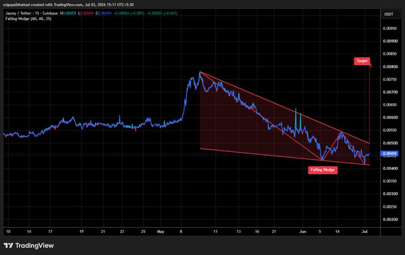The image size is (405, 255).
Task: Click the TradingView logo
Action: tap(29, 245)
